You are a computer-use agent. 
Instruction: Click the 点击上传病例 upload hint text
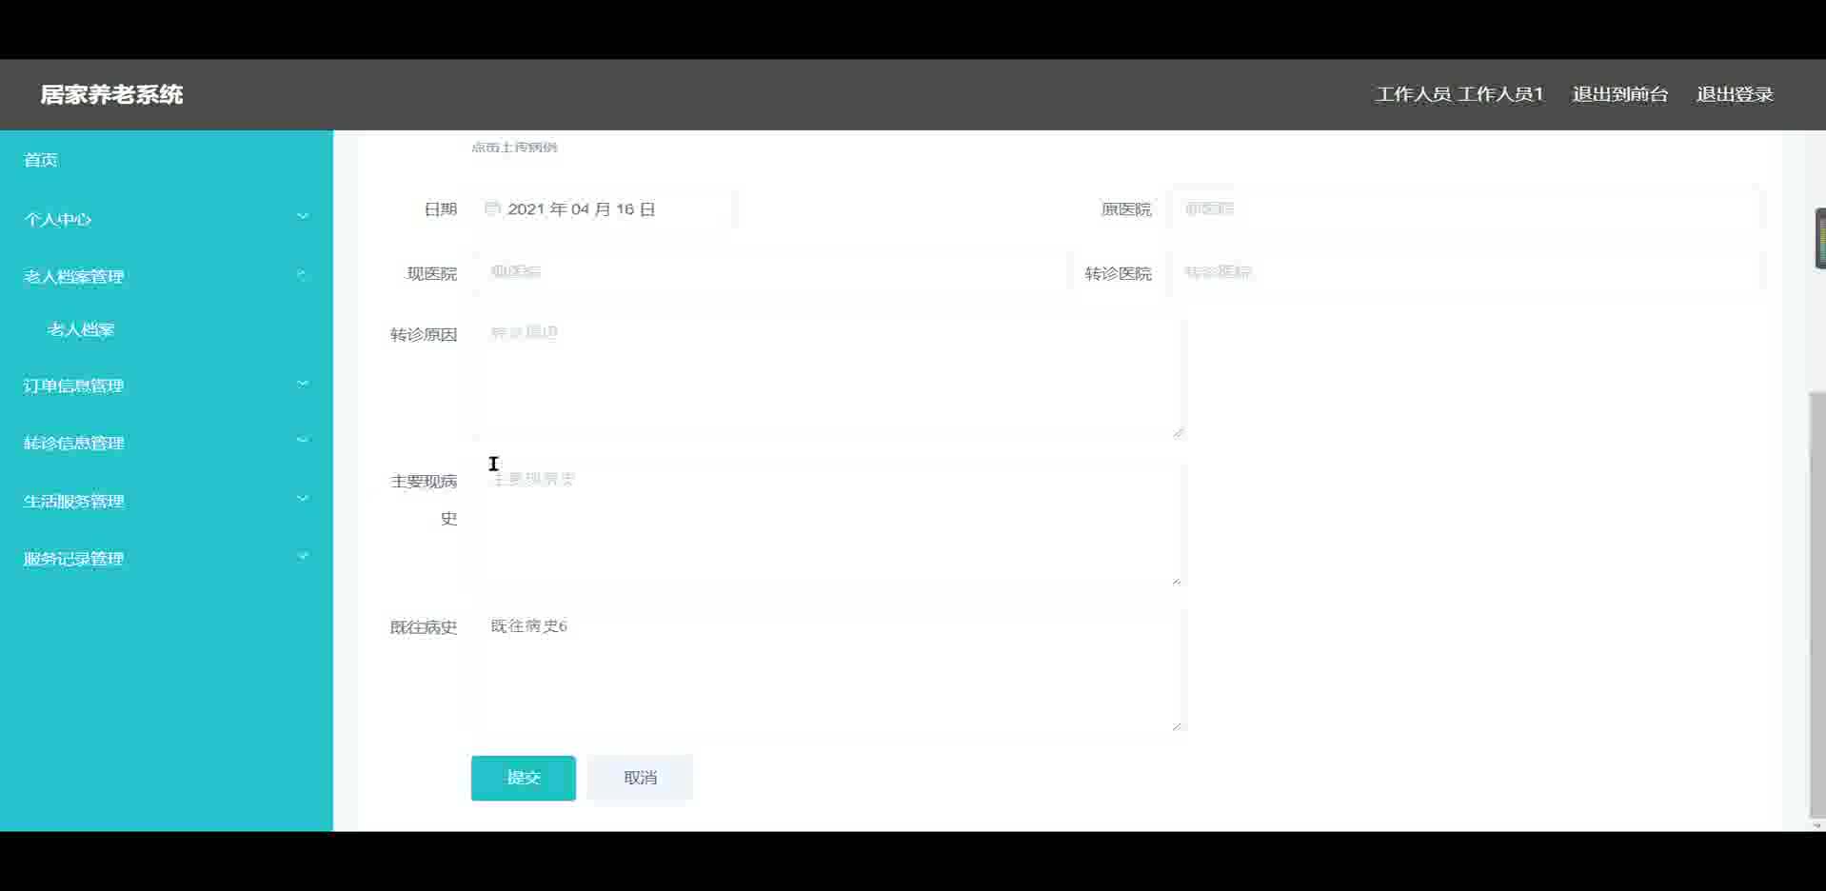coord(514,147)
